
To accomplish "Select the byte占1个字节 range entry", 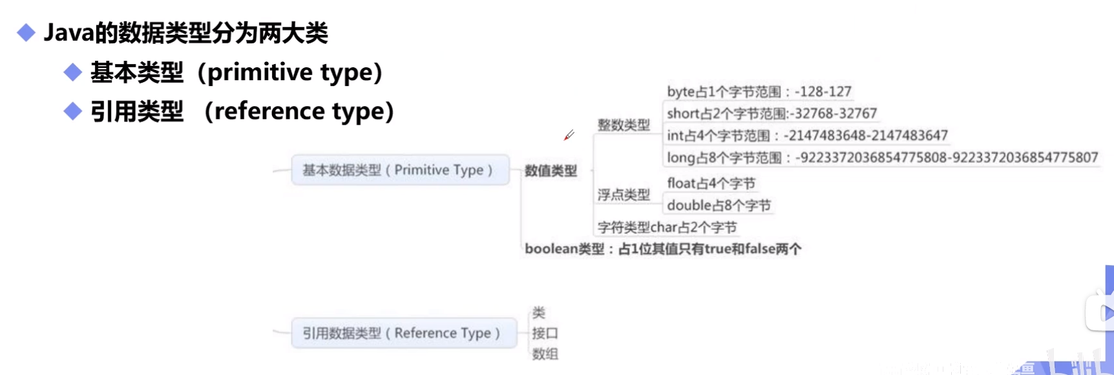I will pos(759,92).
